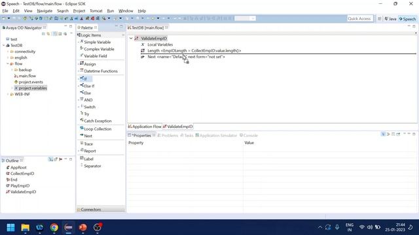Switch to the Speech perspective
The height and width of the screenshot is (235, 419).
[x=407, y=19]
